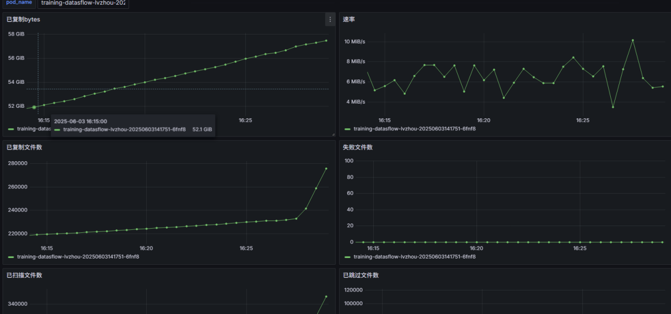Click the 20 label on 失败文件数 axis
This screenshot has height=314, width=671.
pos(350,226)
